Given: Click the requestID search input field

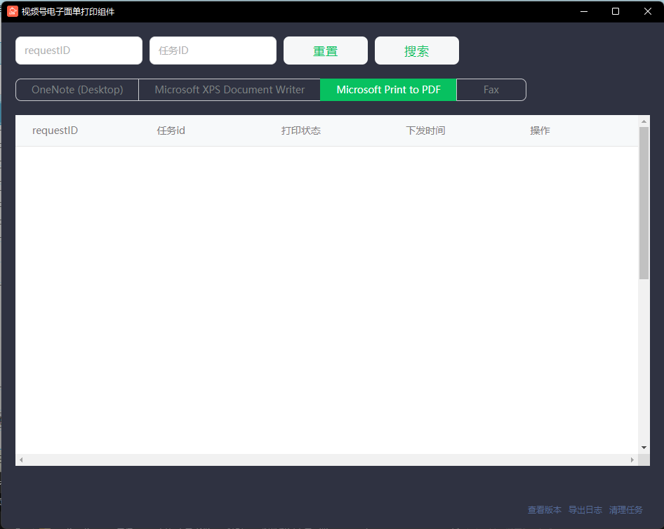Looking at the screenshot, I should point(79,51).
